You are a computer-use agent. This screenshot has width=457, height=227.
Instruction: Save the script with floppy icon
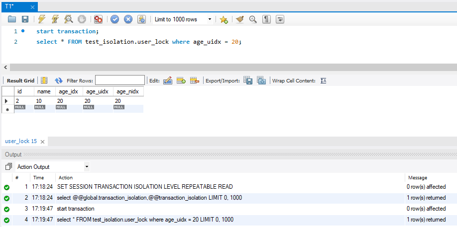pyautogui.click(x=25, y=19)
